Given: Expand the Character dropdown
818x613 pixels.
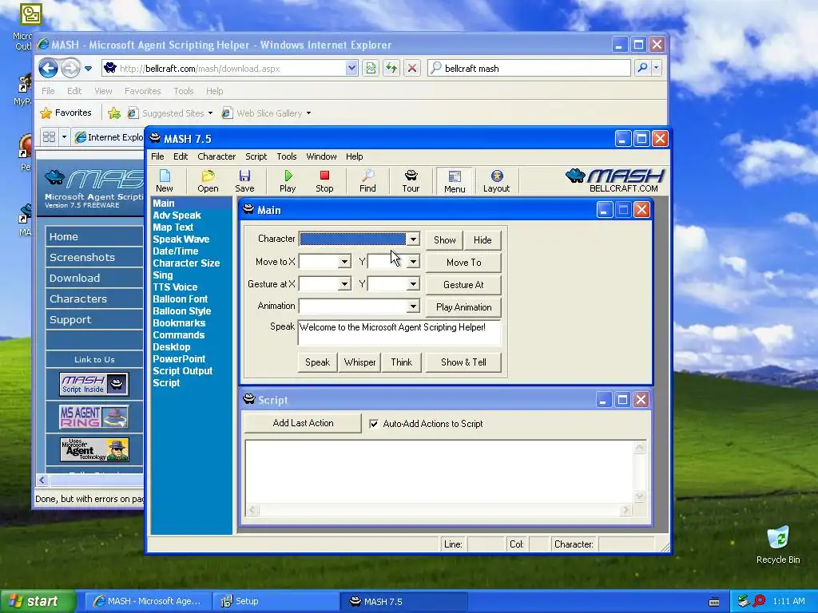Looking at the screenshot, I should pyautogui.click(x=413, y=239).
